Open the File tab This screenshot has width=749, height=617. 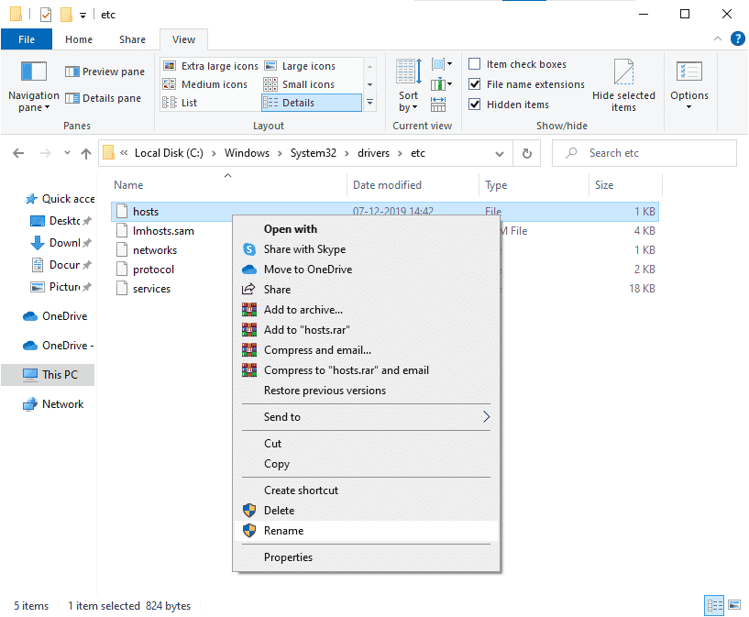pyautogui.click(x=27, y=39)
